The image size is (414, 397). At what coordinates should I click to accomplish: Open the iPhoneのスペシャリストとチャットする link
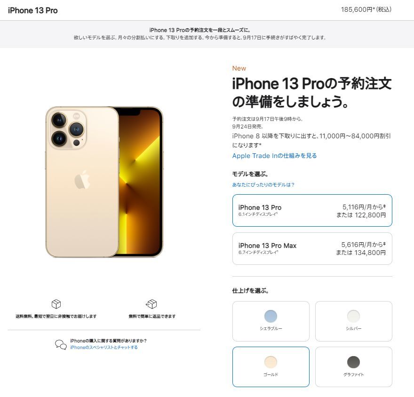pyautogui.click(x=104, y=347)
